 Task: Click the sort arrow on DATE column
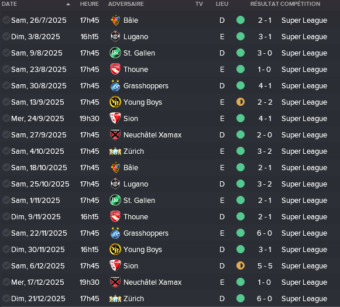pos(68,4)
